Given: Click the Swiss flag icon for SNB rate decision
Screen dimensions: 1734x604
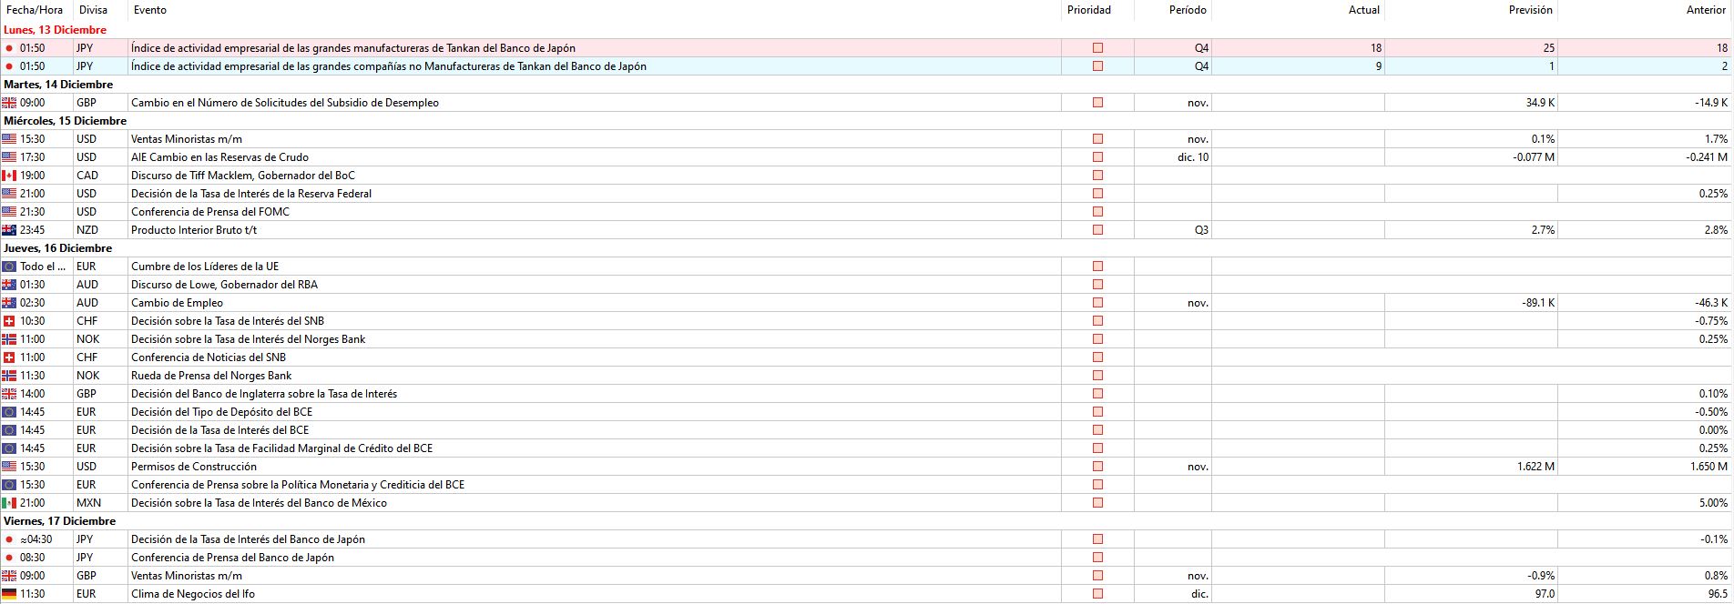Looking at the screenshot, I should click(9, 321).
